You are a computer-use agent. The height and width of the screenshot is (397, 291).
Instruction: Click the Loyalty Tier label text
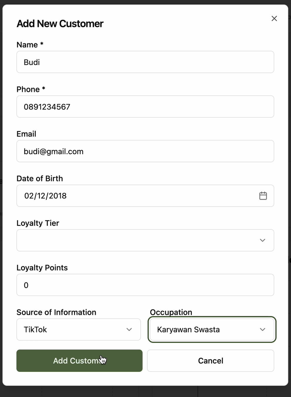click(38, 223)
